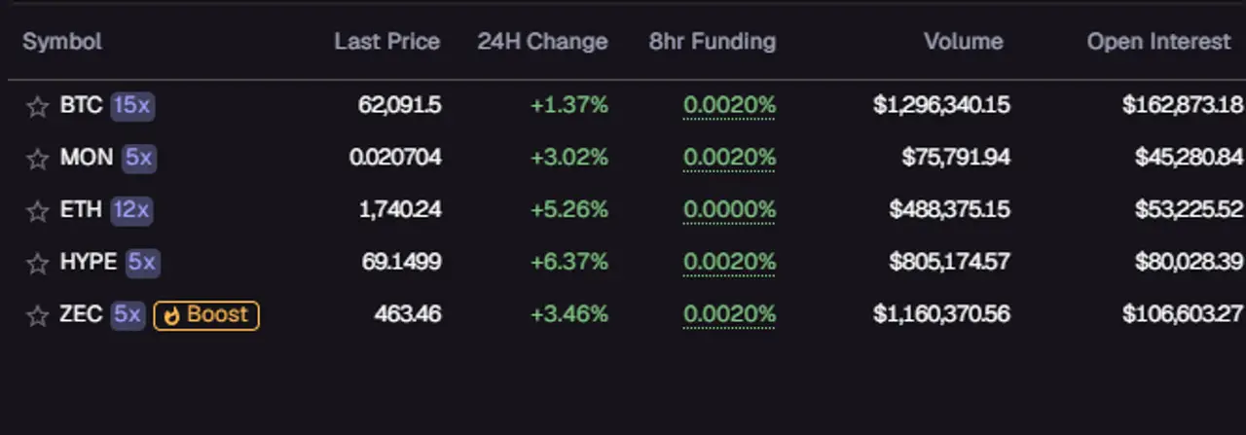The image size is (1246, 435).
Task: Open the HYPE symbol name
Action: [88, 263]
